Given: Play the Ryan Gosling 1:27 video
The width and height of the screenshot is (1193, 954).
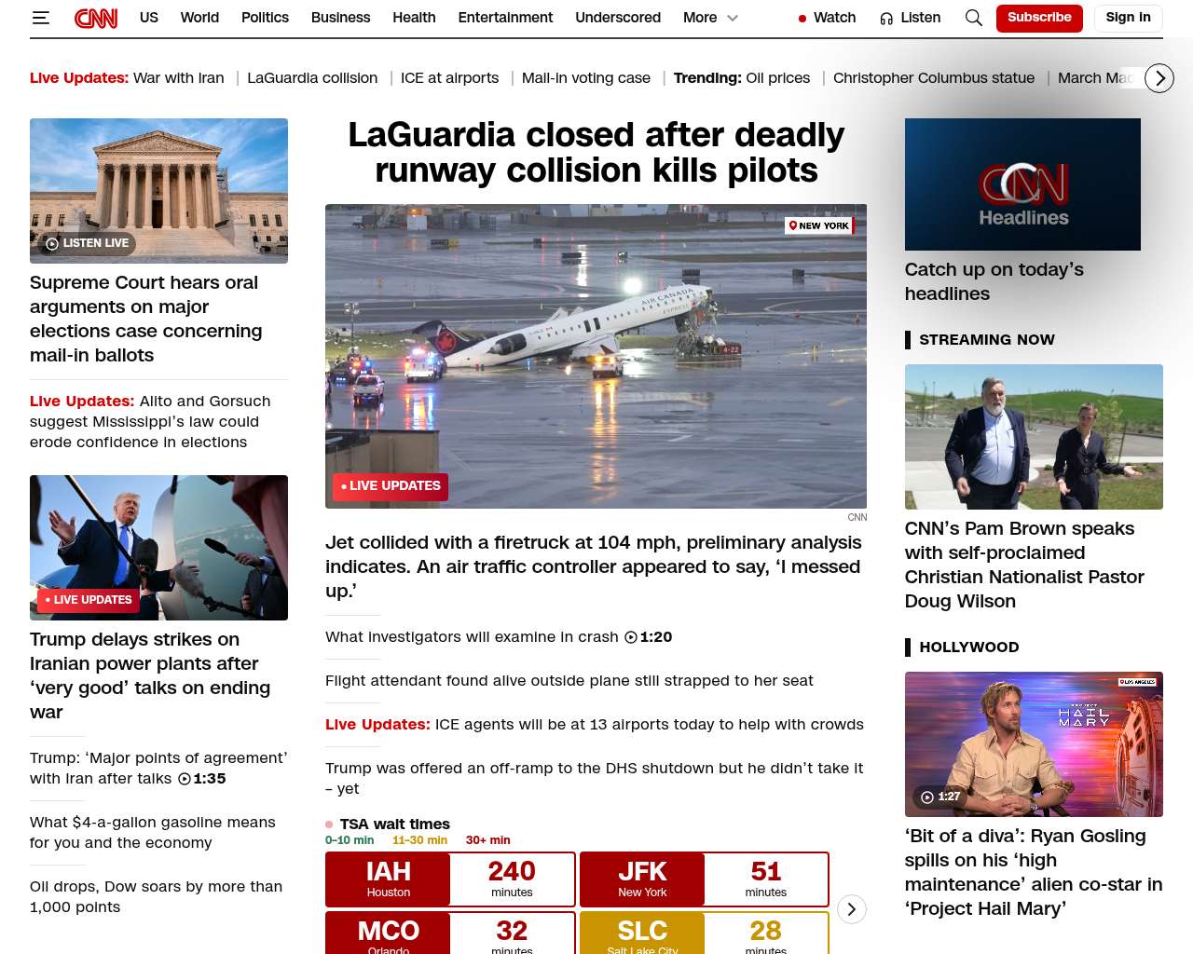Looking at the screenshot, I should (x=939, y=797).
